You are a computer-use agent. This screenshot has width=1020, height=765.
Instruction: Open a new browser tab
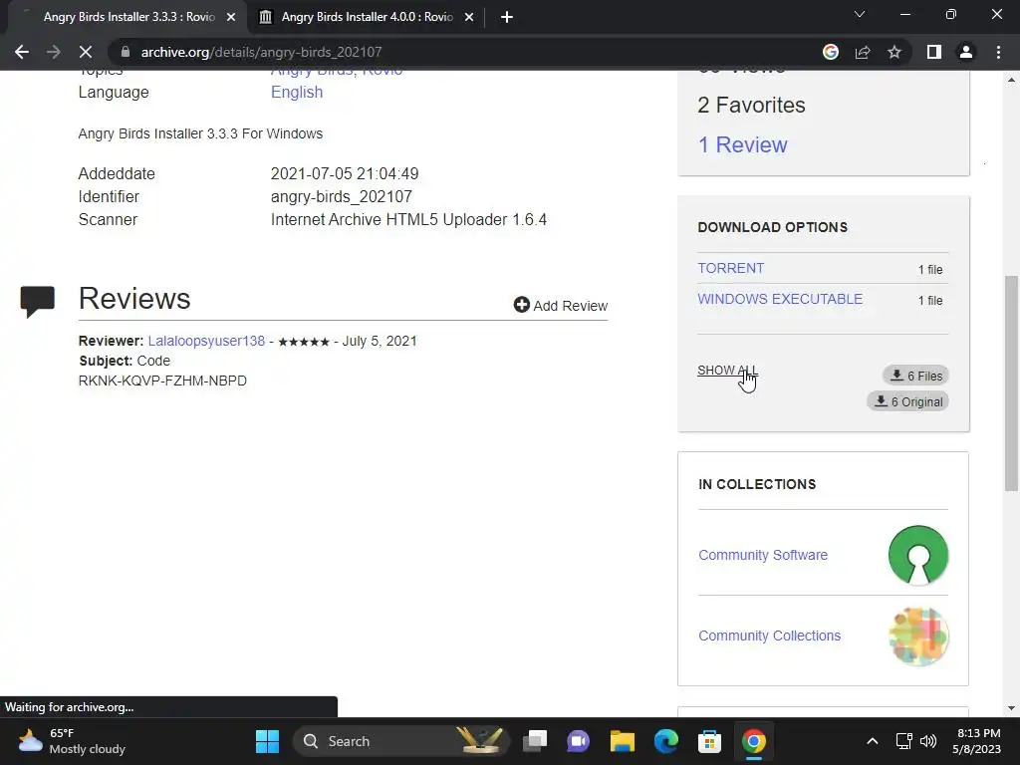coord(507,17)
